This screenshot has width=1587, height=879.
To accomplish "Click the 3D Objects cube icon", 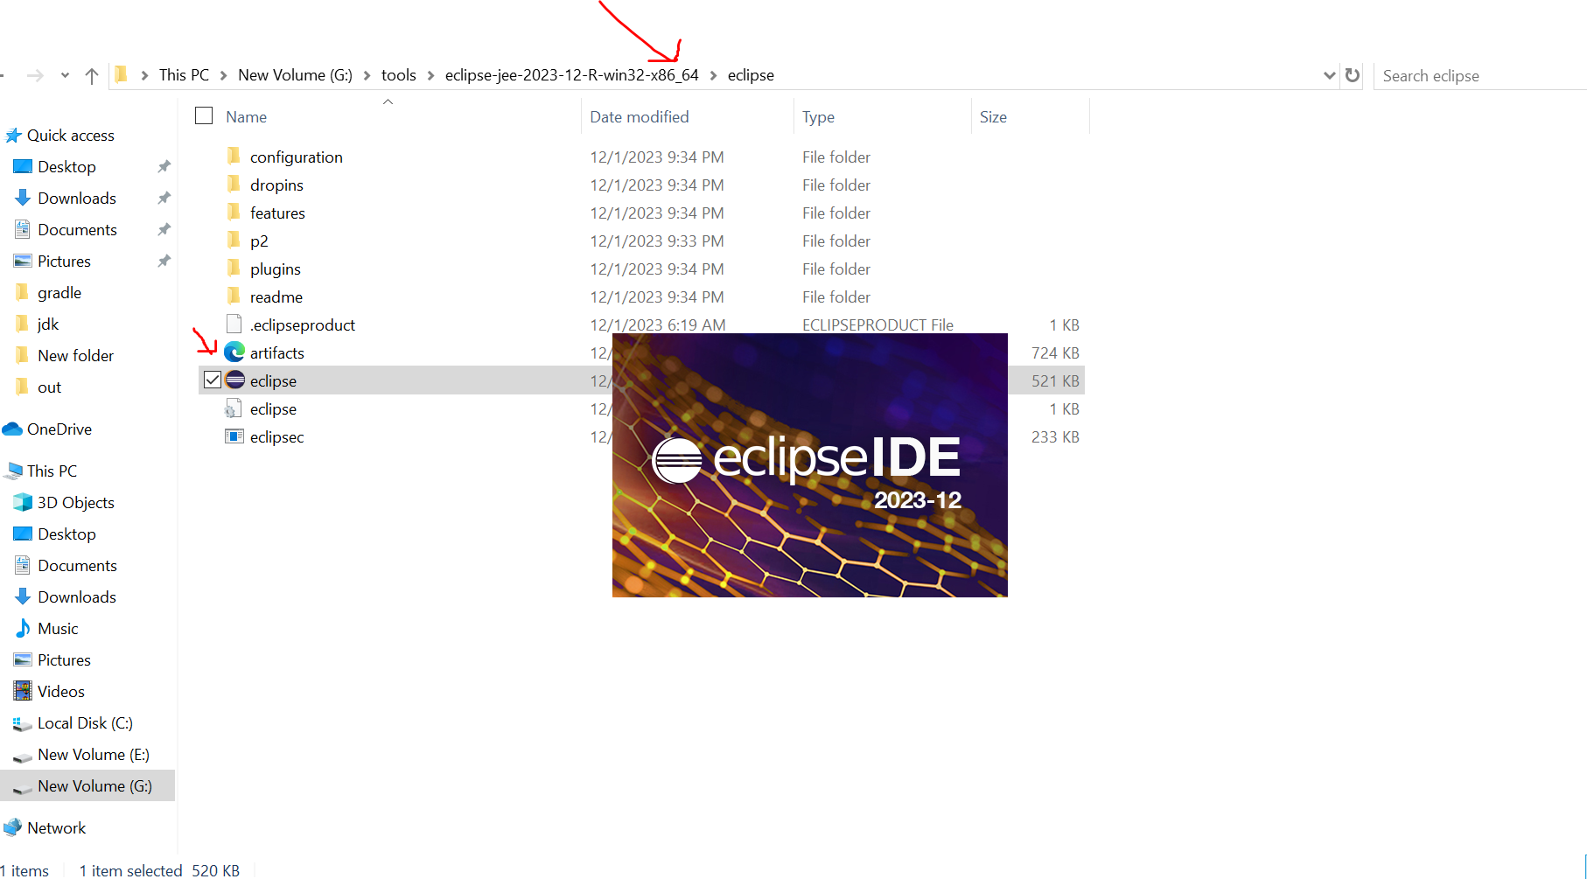I will coord(23,503).
